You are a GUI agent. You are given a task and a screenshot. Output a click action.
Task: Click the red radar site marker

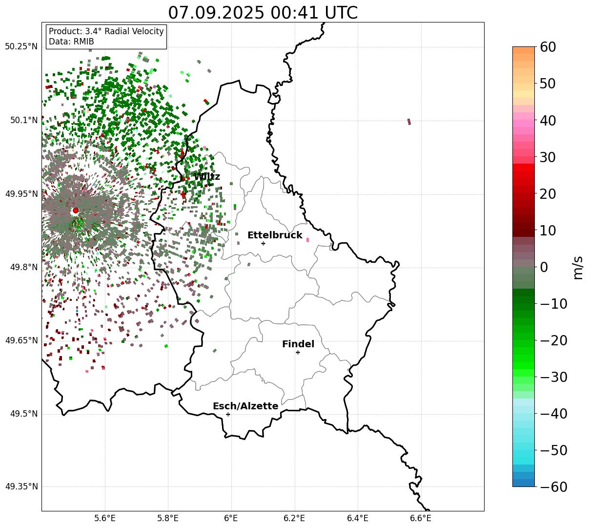76,211
